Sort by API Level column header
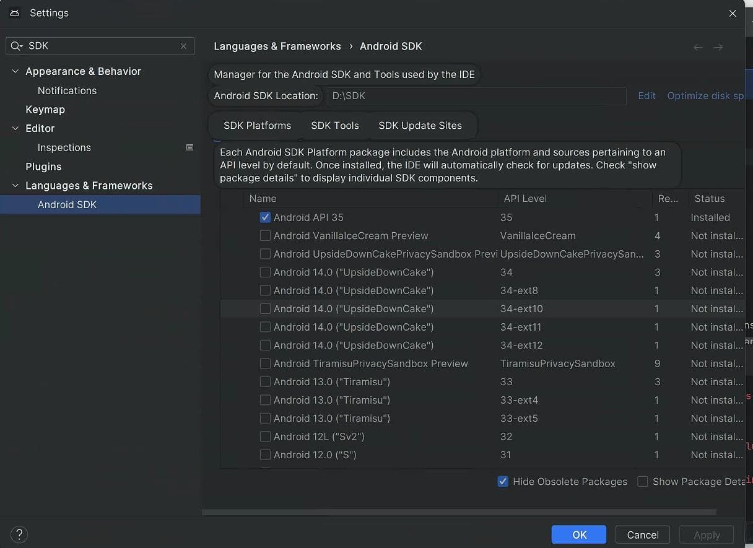 tap(574, 198)
